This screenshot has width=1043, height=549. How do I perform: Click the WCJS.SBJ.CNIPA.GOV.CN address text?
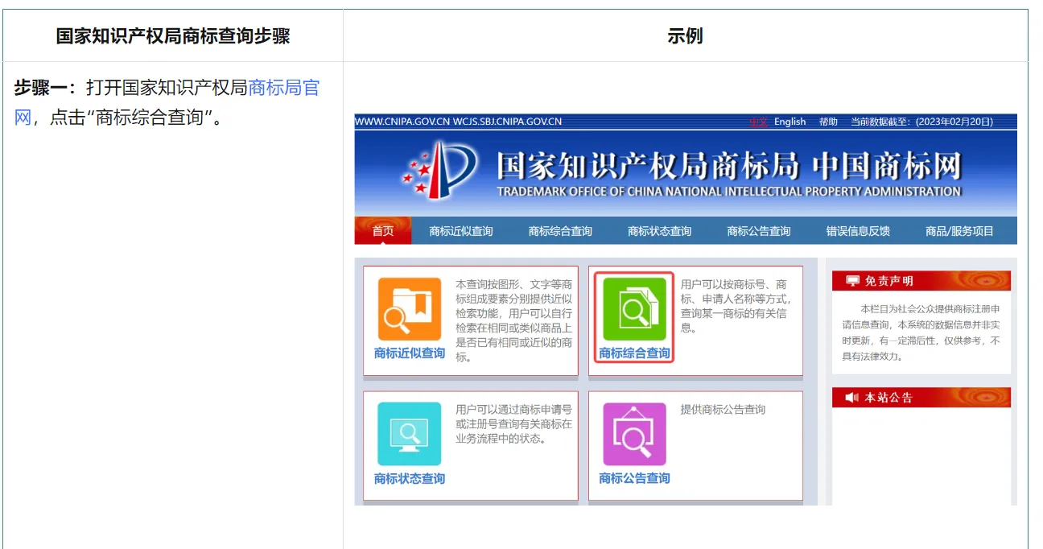pos(508,122)
